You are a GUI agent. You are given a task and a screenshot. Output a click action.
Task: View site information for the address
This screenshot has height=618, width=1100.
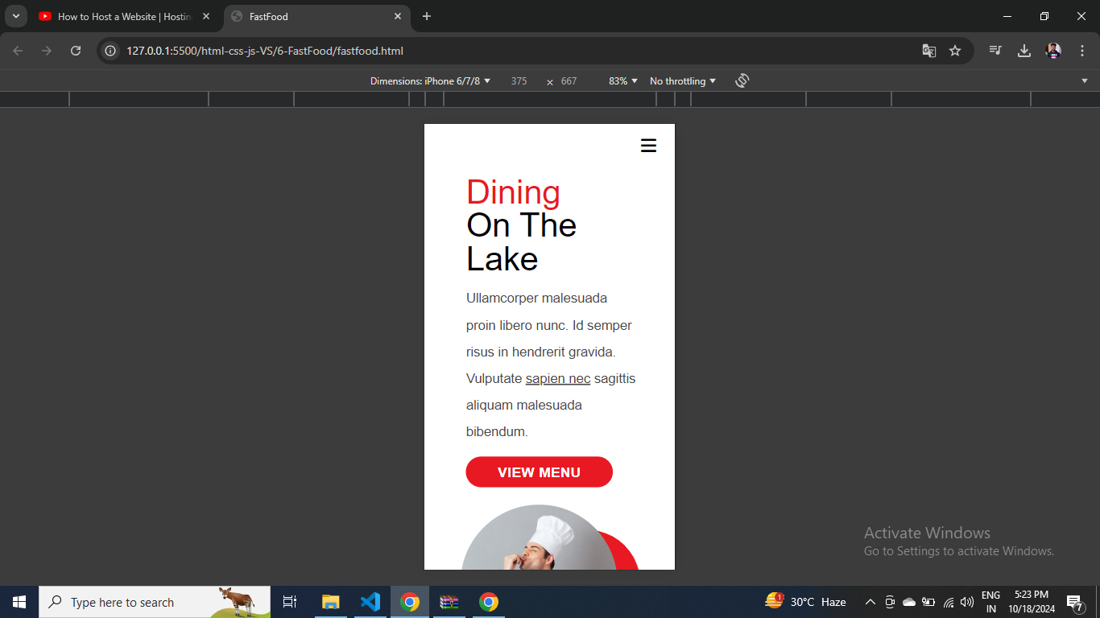click(111, 51)
